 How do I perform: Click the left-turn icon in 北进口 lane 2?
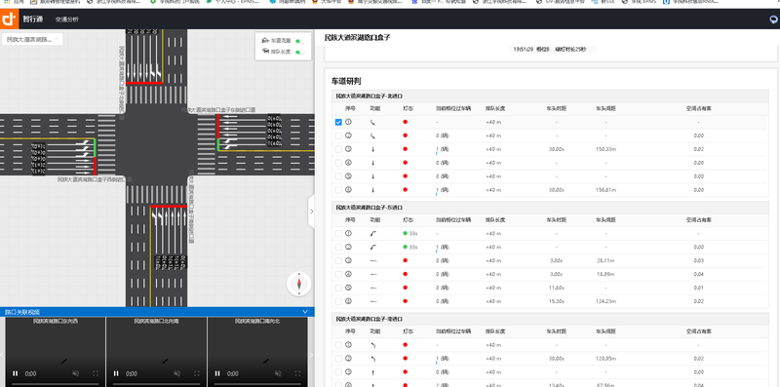[x=372, y=135]
